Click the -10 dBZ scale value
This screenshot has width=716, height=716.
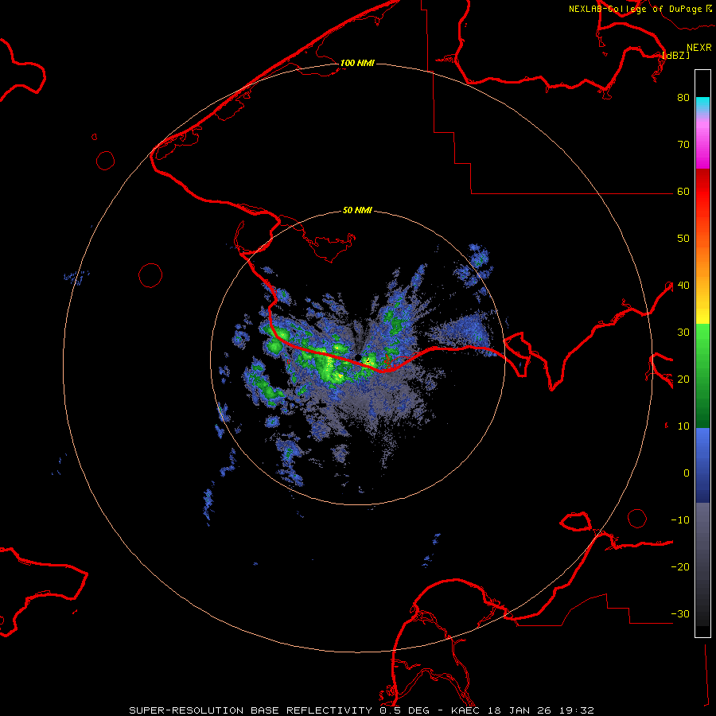pyautogui.click(x=680, y=520)
